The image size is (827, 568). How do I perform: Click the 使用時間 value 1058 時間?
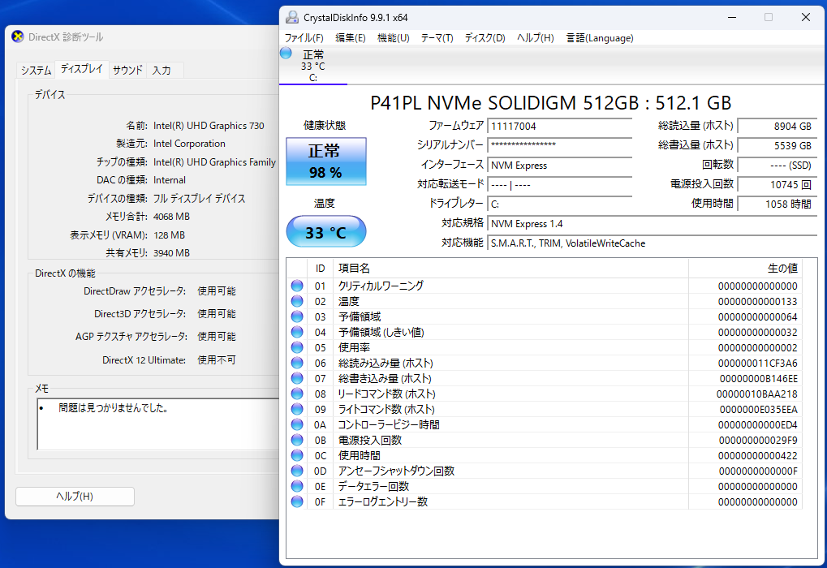point(777,204)
